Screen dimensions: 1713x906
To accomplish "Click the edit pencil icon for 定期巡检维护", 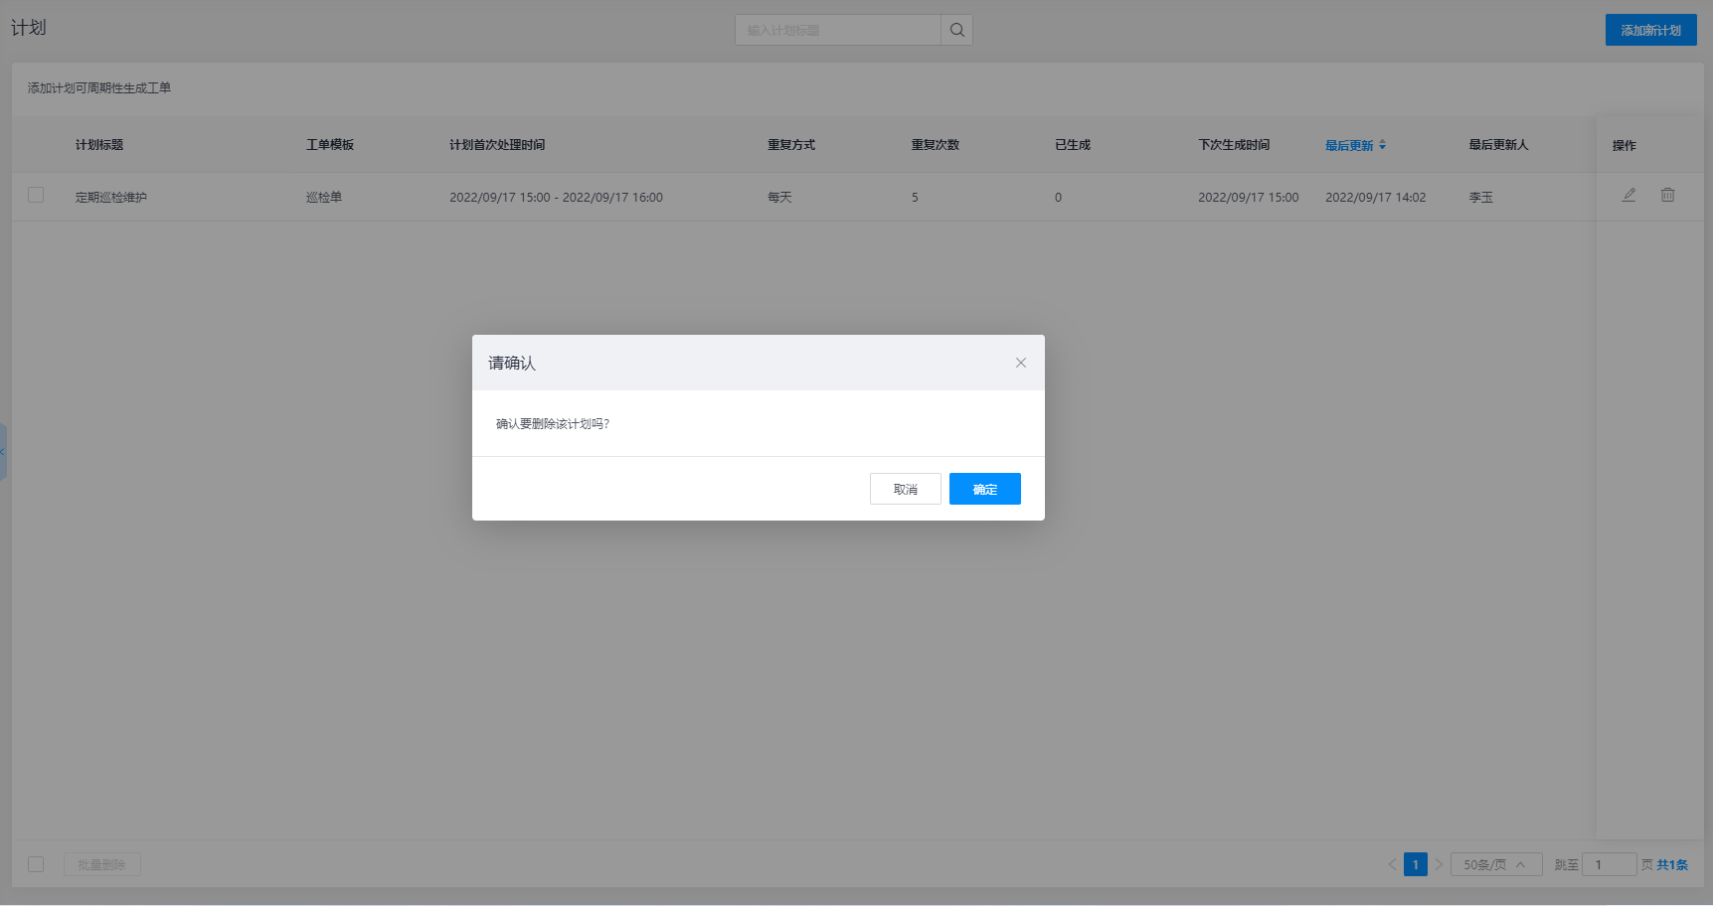I will (x=1628, y=196).
